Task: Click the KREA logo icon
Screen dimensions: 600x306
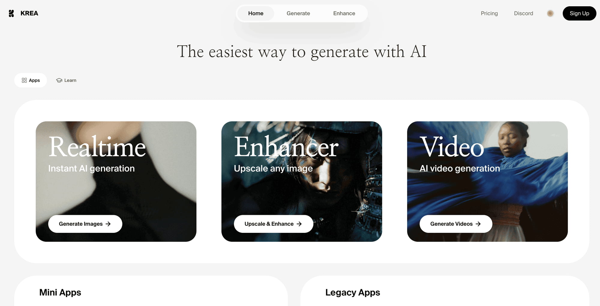Action: pos(11,13)
